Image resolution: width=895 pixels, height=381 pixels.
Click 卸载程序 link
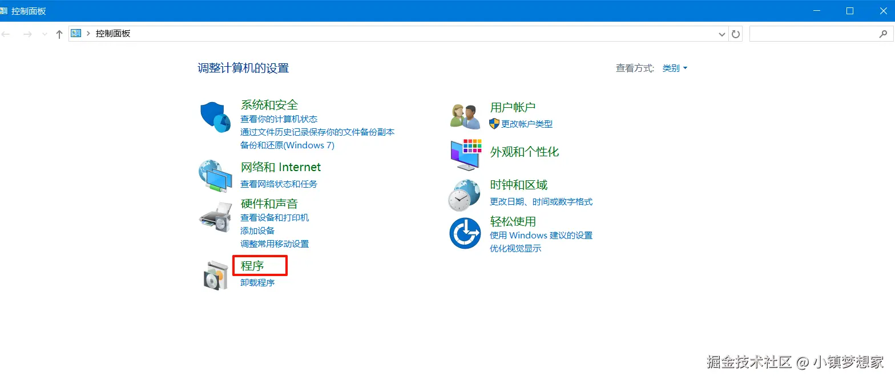tap(257, 283)
